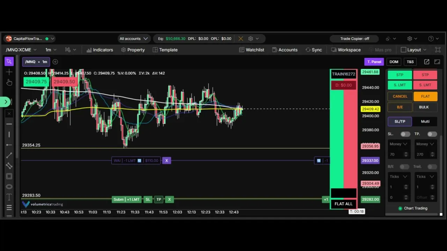Add a new chart tab with plus icon

(55, 62)
